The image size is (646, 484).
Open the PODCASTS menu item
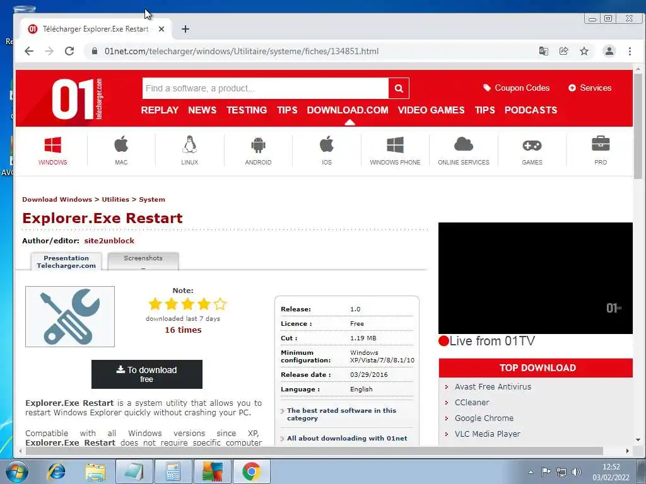(531, 110)
